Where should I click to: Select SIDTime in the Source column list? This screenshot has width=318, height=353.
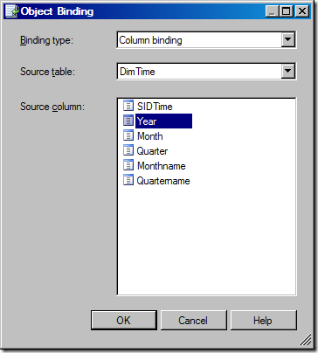point(155,107)
